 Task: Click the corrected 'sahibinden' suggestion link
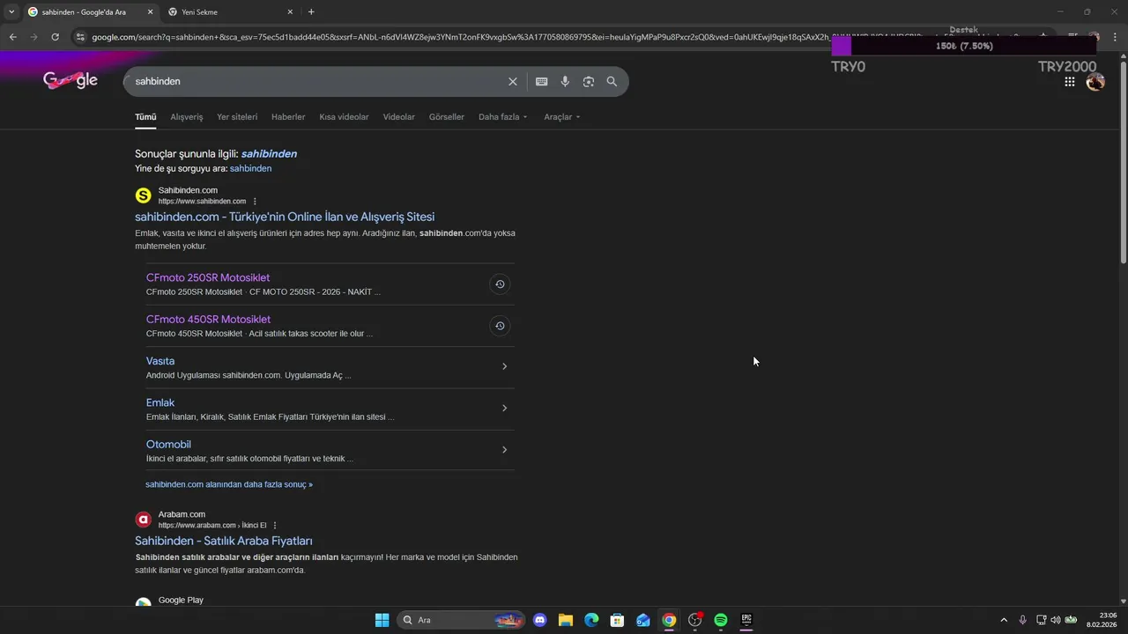click(269, 153)
